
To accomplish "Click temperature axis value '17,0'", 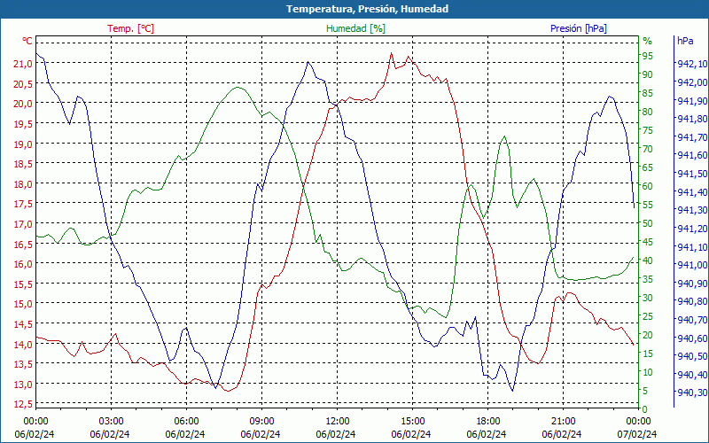I will click(23, 224).
